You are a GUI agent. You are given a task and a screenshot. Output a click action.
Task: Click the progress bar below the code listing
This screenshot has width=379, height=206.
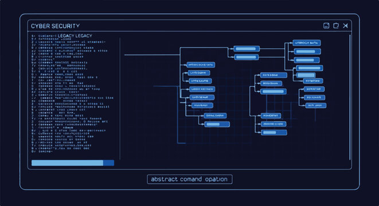[x=73, y=163]
